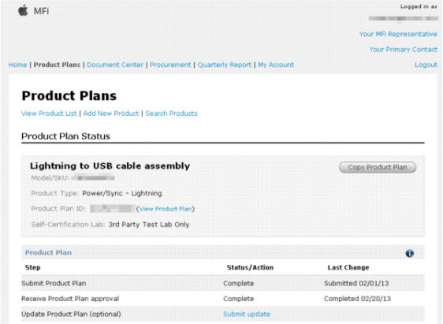Go to My Account

click(276, 65)
